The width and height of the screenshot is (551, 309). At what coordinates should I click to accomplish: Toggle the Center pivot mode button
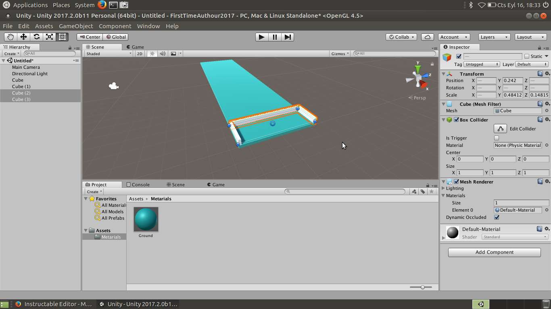(x=90, y=37)
